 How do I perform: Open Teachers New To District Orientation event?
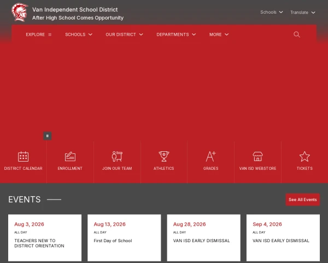click(x=39, y=243)
